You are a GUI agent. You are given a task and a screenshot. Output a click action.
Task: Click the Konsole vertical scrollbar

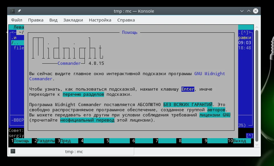[x=257, y=83]
